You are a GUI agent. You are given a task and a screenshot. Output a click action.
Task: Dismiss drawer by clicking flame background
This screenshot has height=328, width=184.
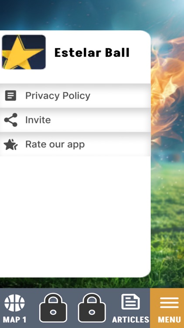tap(167, 88)
